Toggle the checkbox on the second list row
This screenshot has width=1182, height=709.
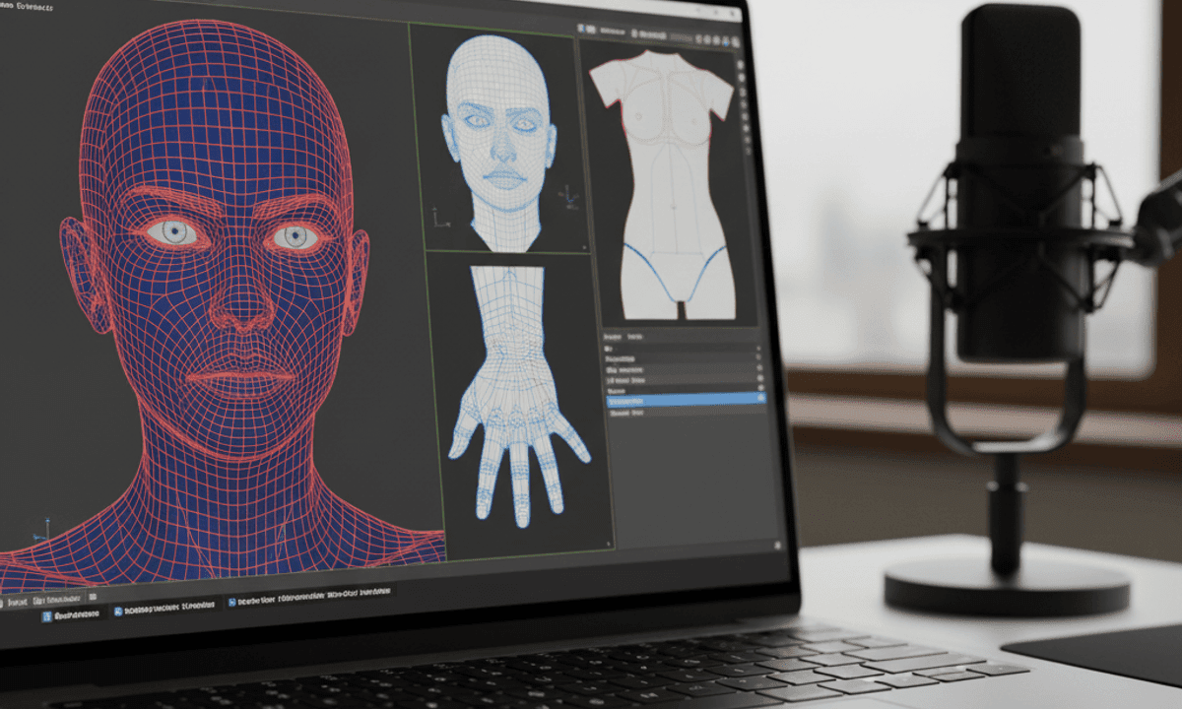tap(760, 359)
